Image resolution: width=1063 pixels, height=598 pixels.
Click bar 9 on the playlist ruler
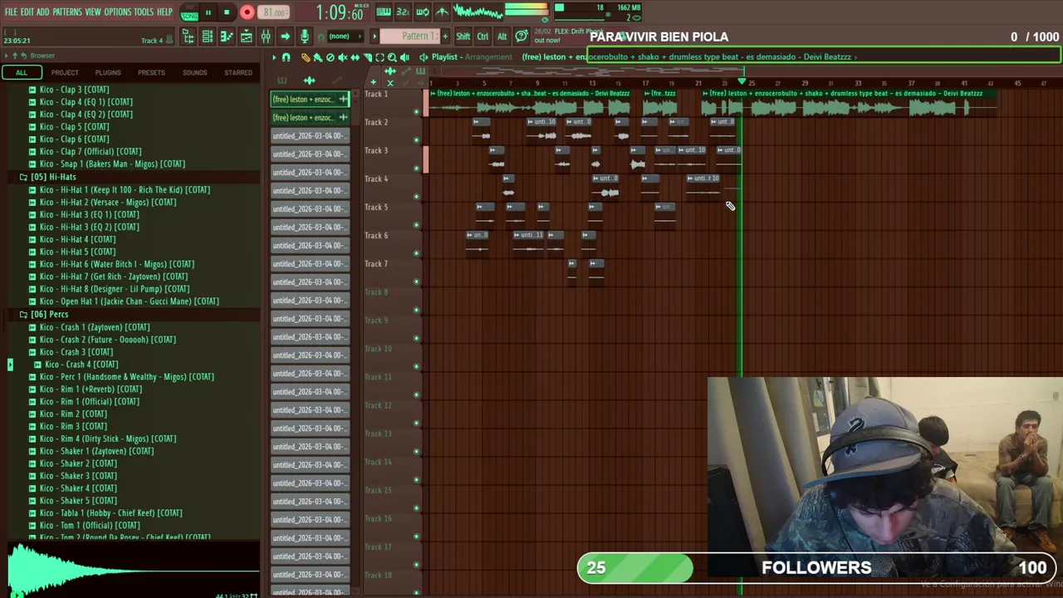point(537,83)
